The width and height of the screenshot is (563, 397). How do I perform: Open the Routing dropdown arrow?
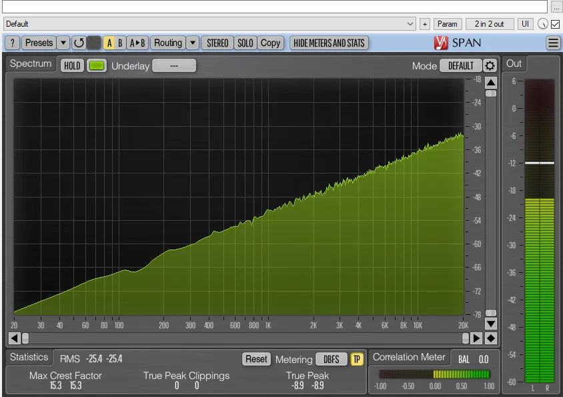click(192, 43)
